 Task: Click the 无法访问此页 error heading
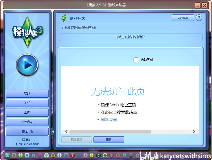[x=118, y=92]
